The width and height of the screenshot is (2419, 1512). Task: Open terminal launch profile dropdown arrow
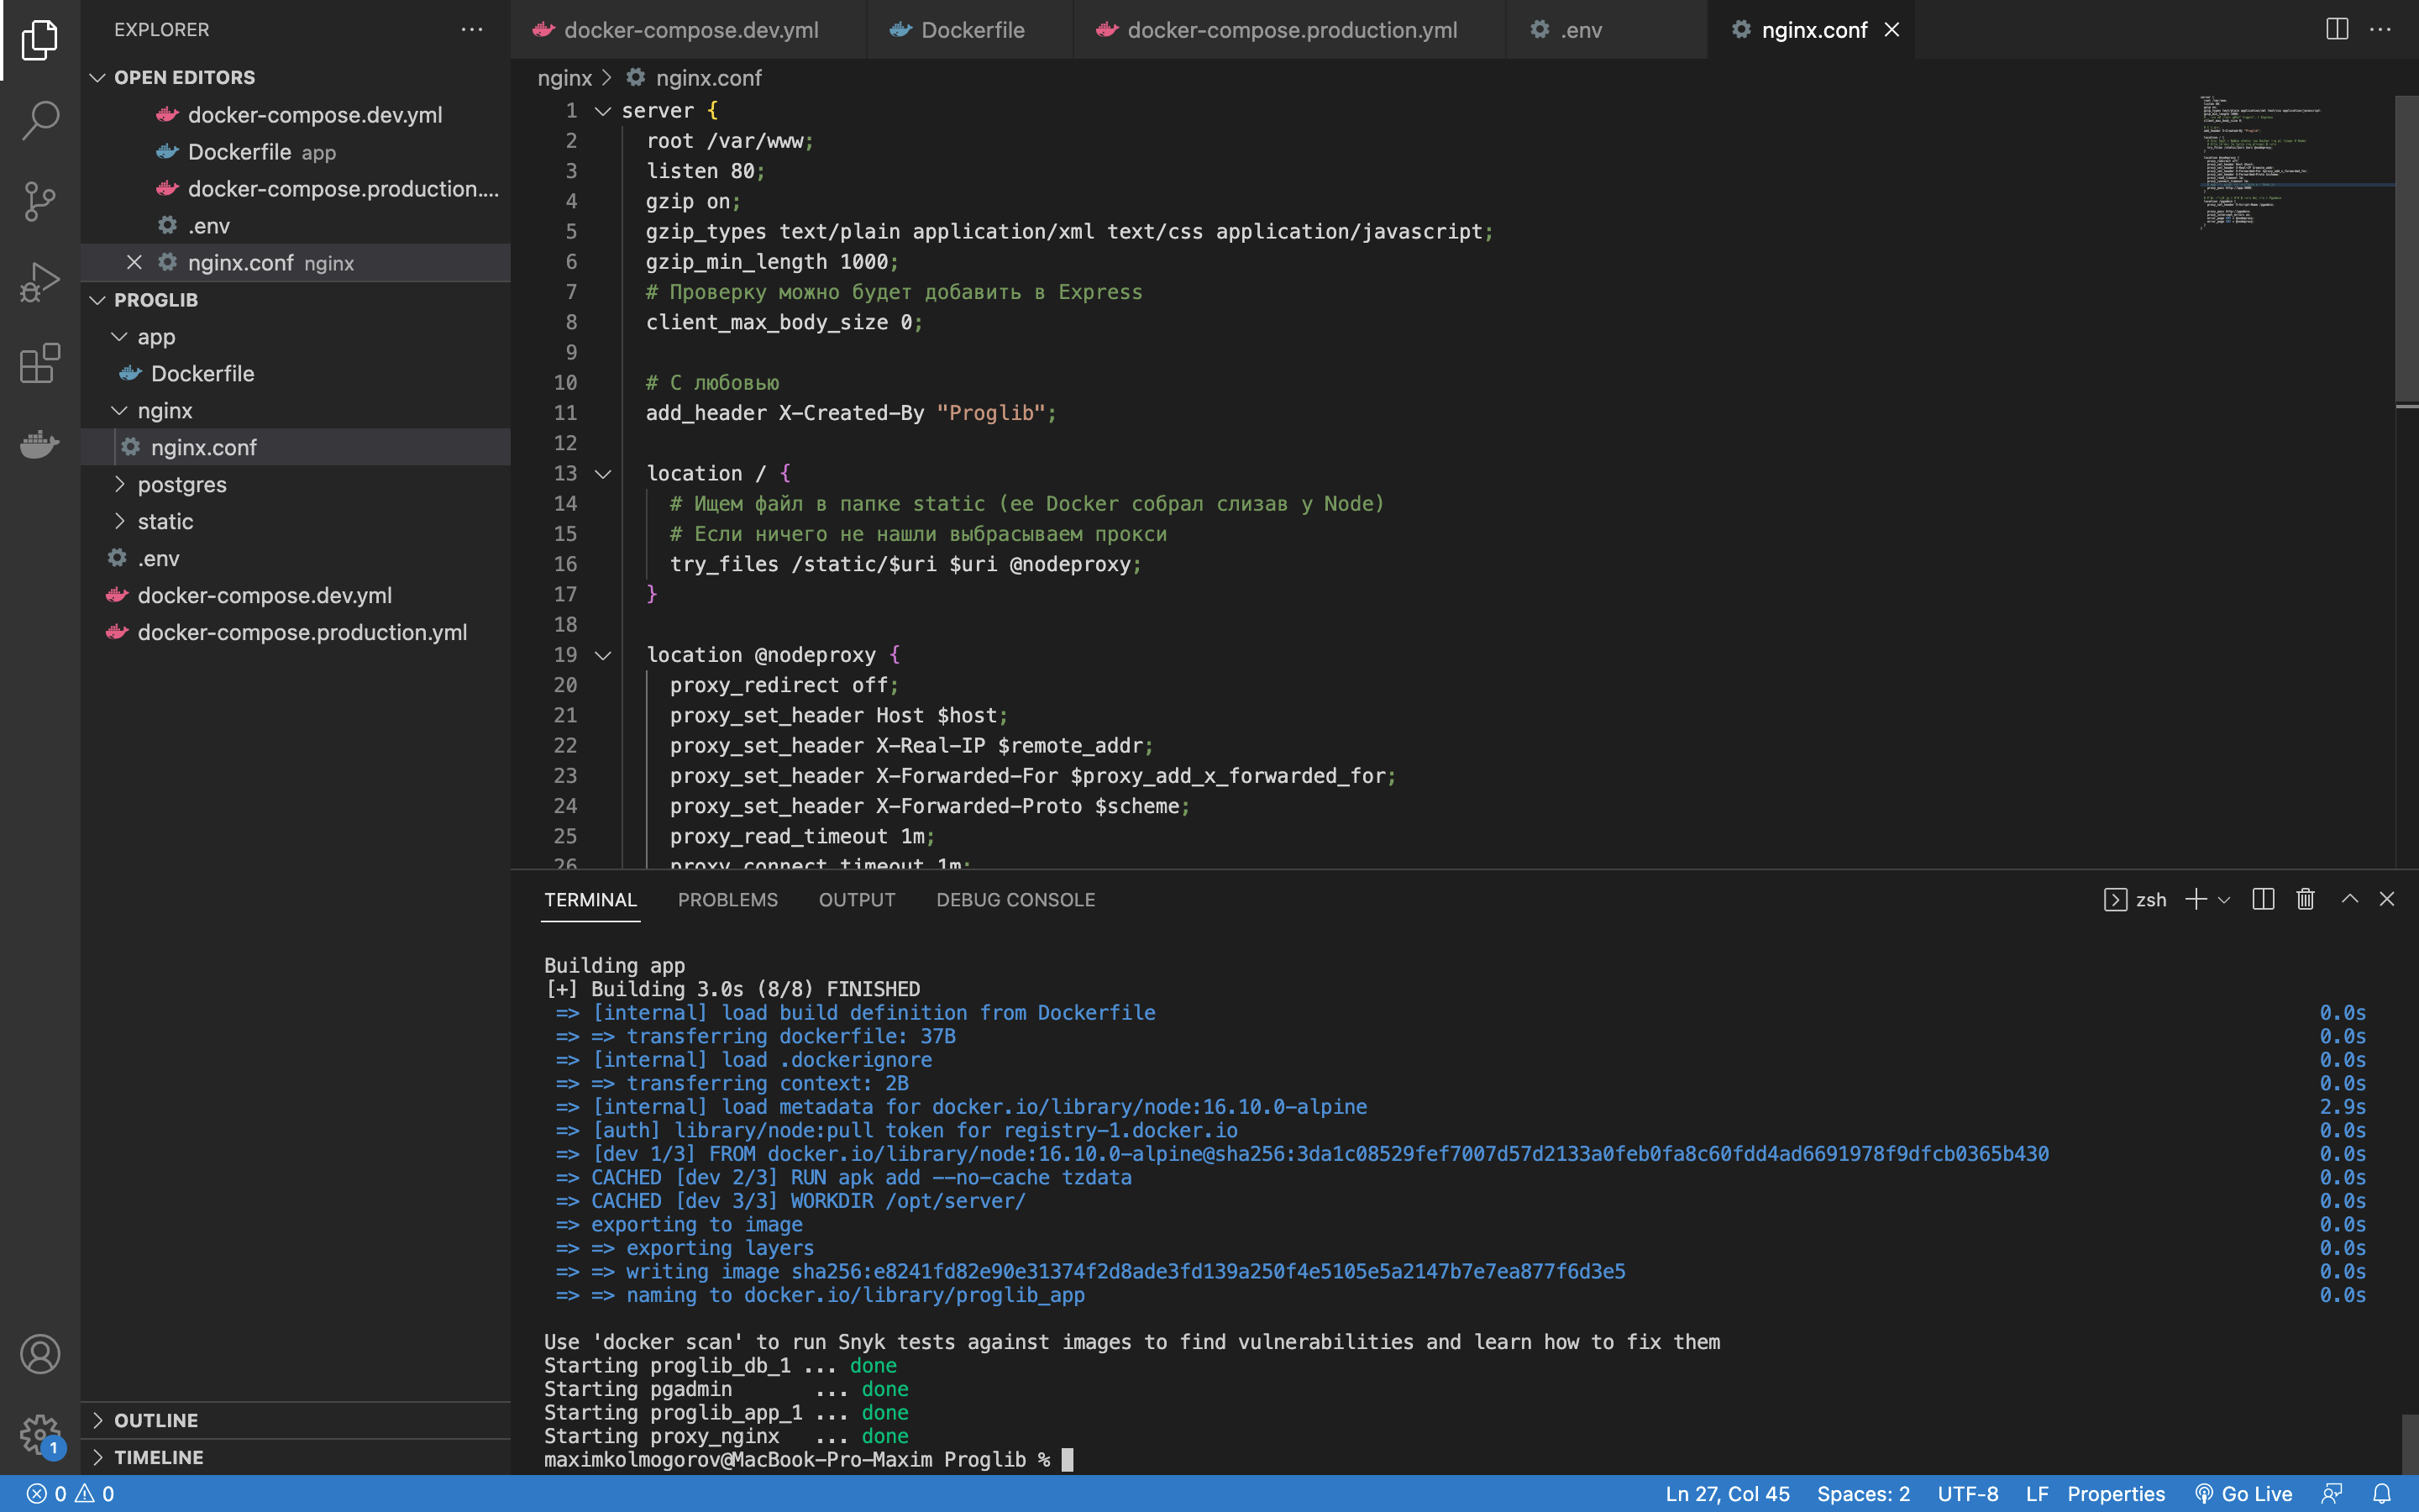[x=2224, y=899]
